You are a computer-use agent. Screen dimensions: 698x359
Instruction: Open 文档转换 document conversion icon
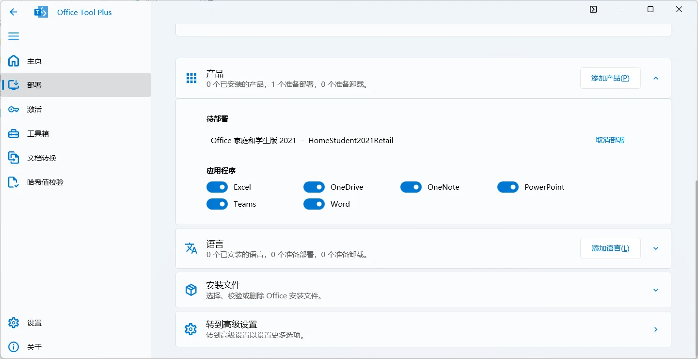click(x=14, y=158)
